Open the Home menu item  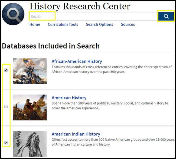pos(35,25)
